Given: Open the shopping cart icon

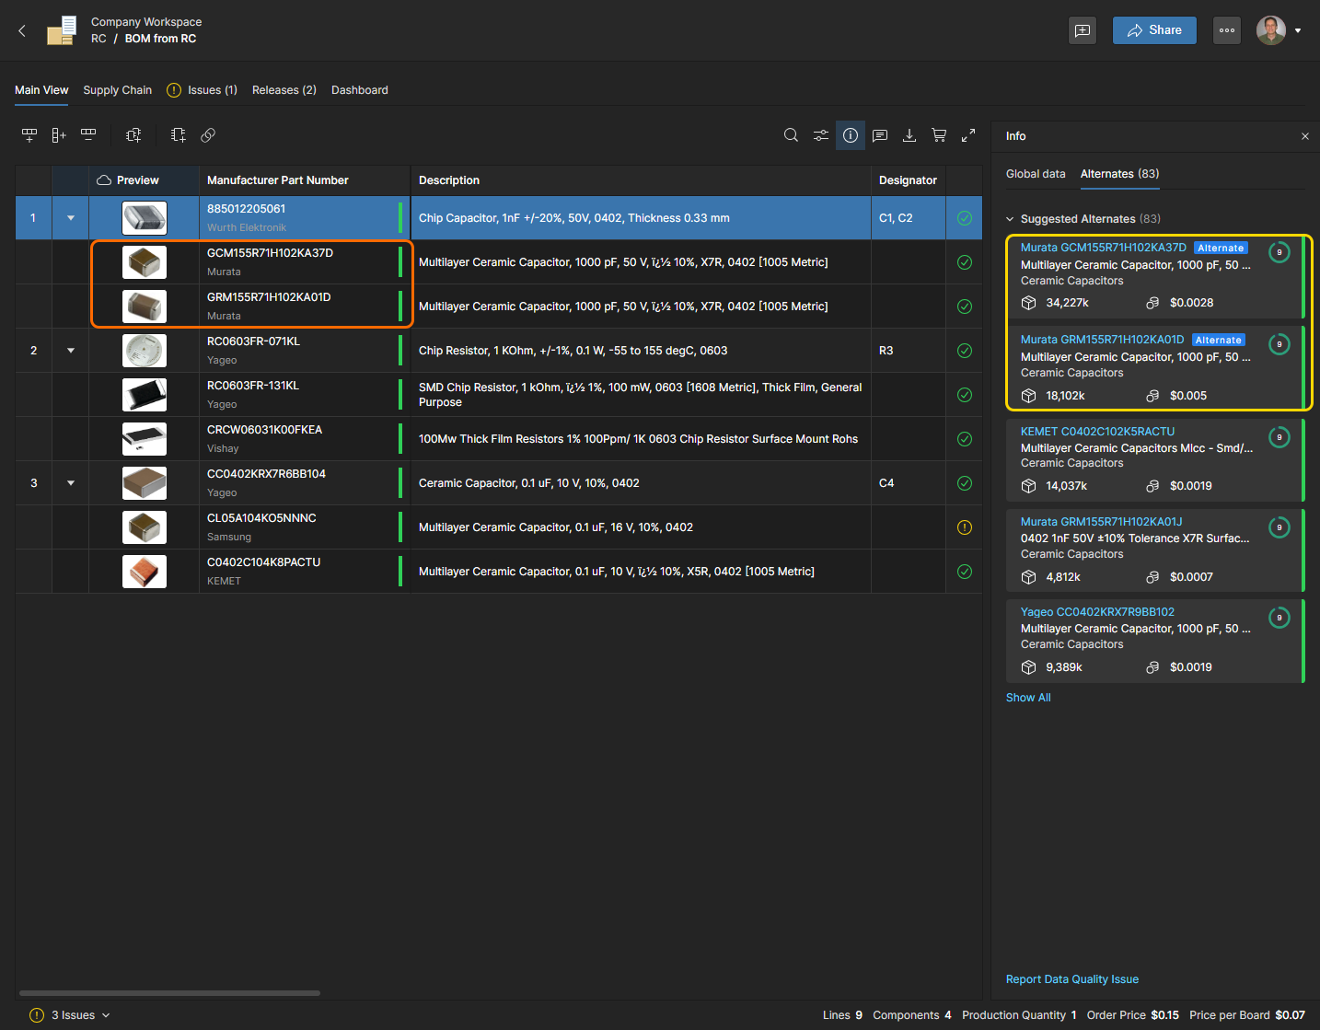Looking at the screenshot, I should [x=939, y=135].
